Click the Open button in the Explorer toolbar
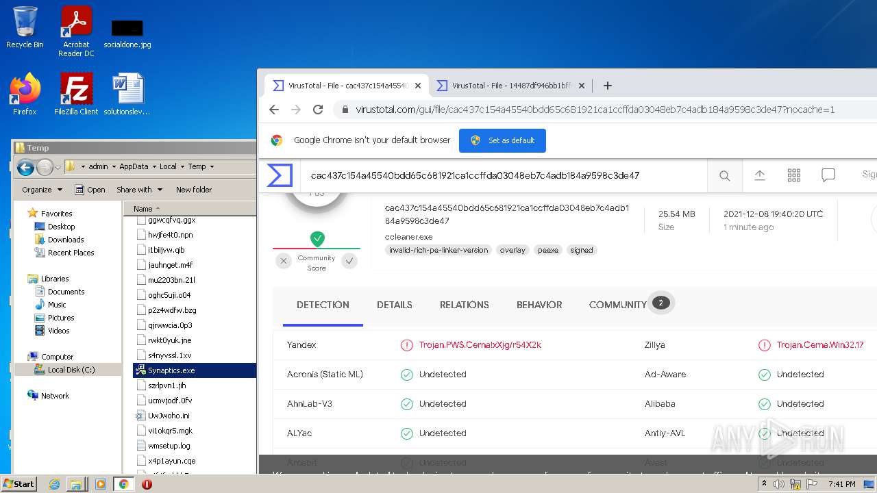The height and width of the screenshot is (493, 877). point(90,190)
